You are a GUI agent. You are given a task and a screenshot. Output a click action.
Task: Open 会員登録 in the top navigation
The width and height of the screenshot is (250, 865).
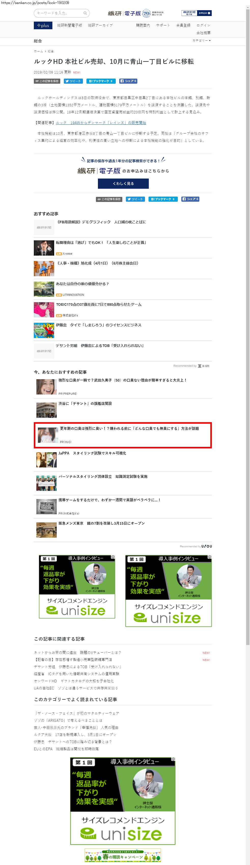183,25
